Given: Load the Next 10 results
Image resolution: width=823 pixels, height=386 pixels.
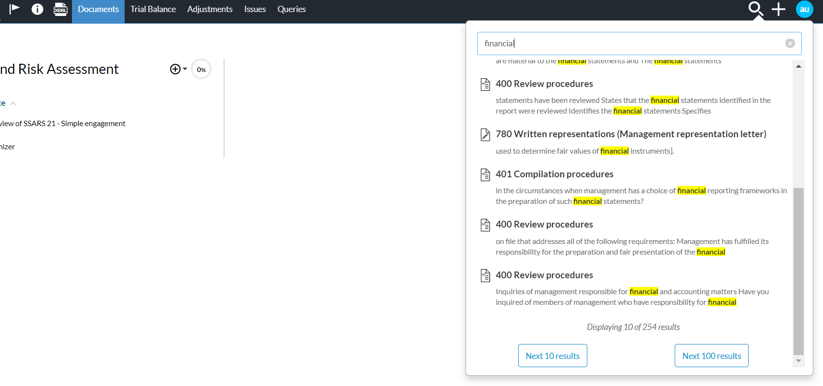Looking at the screenshot, I should pos(553,356).
